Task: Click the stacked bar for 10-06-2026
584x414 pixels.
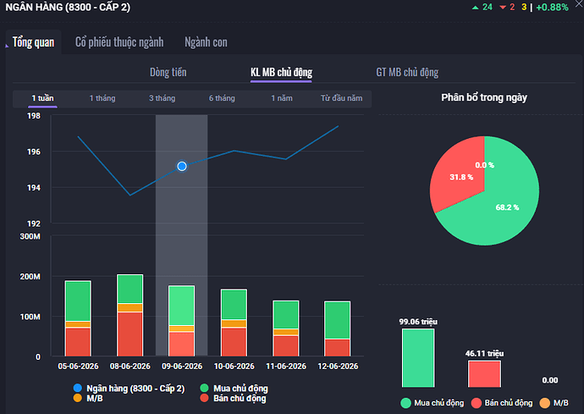Action: [234, 323]
